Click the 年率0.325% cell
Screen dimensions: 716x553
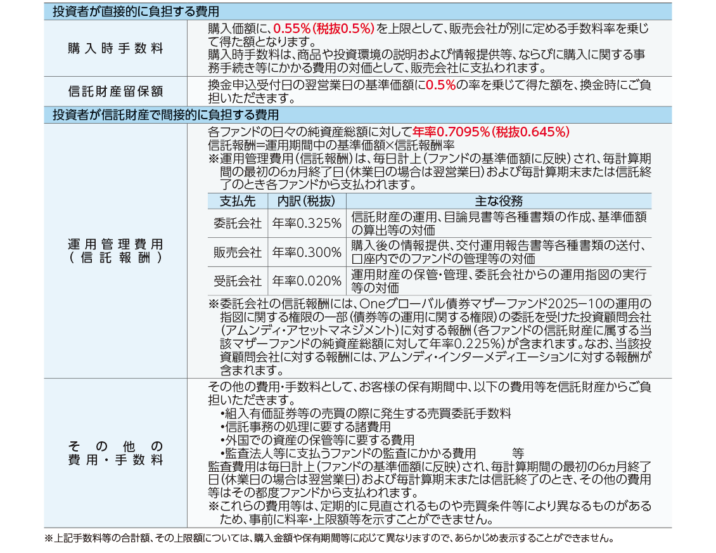307,223
